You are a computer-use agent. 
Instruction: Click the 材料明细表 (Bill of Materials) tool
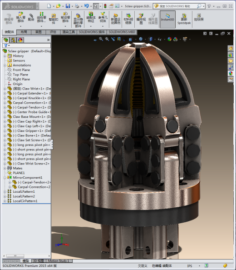[128, 19]
